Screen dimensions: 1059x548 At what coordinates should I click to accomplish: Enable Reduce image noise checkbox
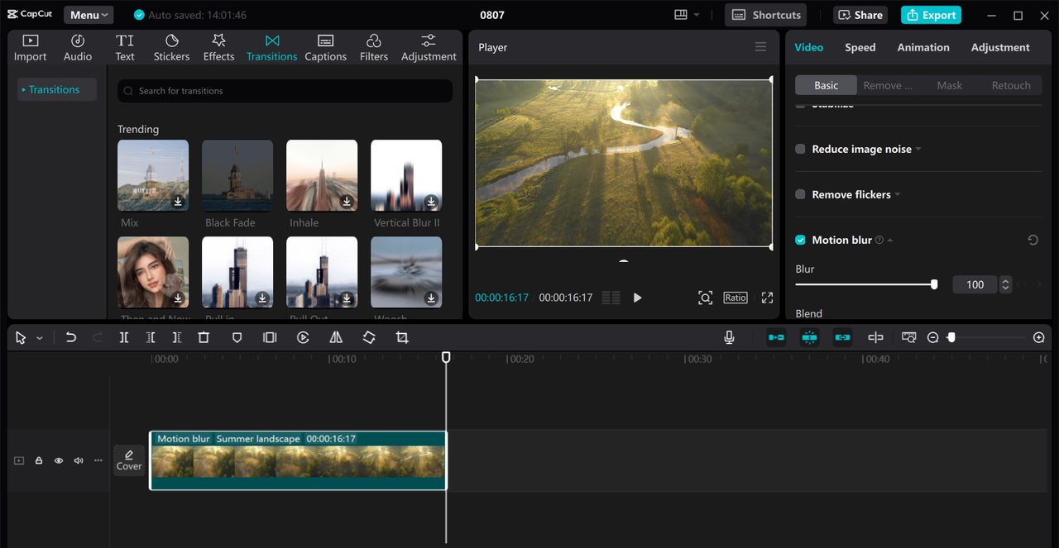[x=800, y=149]
